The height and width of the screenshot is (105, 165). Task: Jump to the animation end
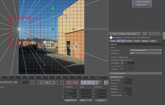point(62,82)
